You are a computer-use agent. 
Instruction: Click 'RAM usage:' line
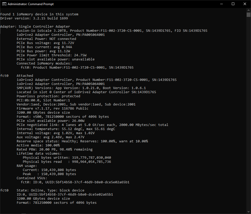[27, 166]
